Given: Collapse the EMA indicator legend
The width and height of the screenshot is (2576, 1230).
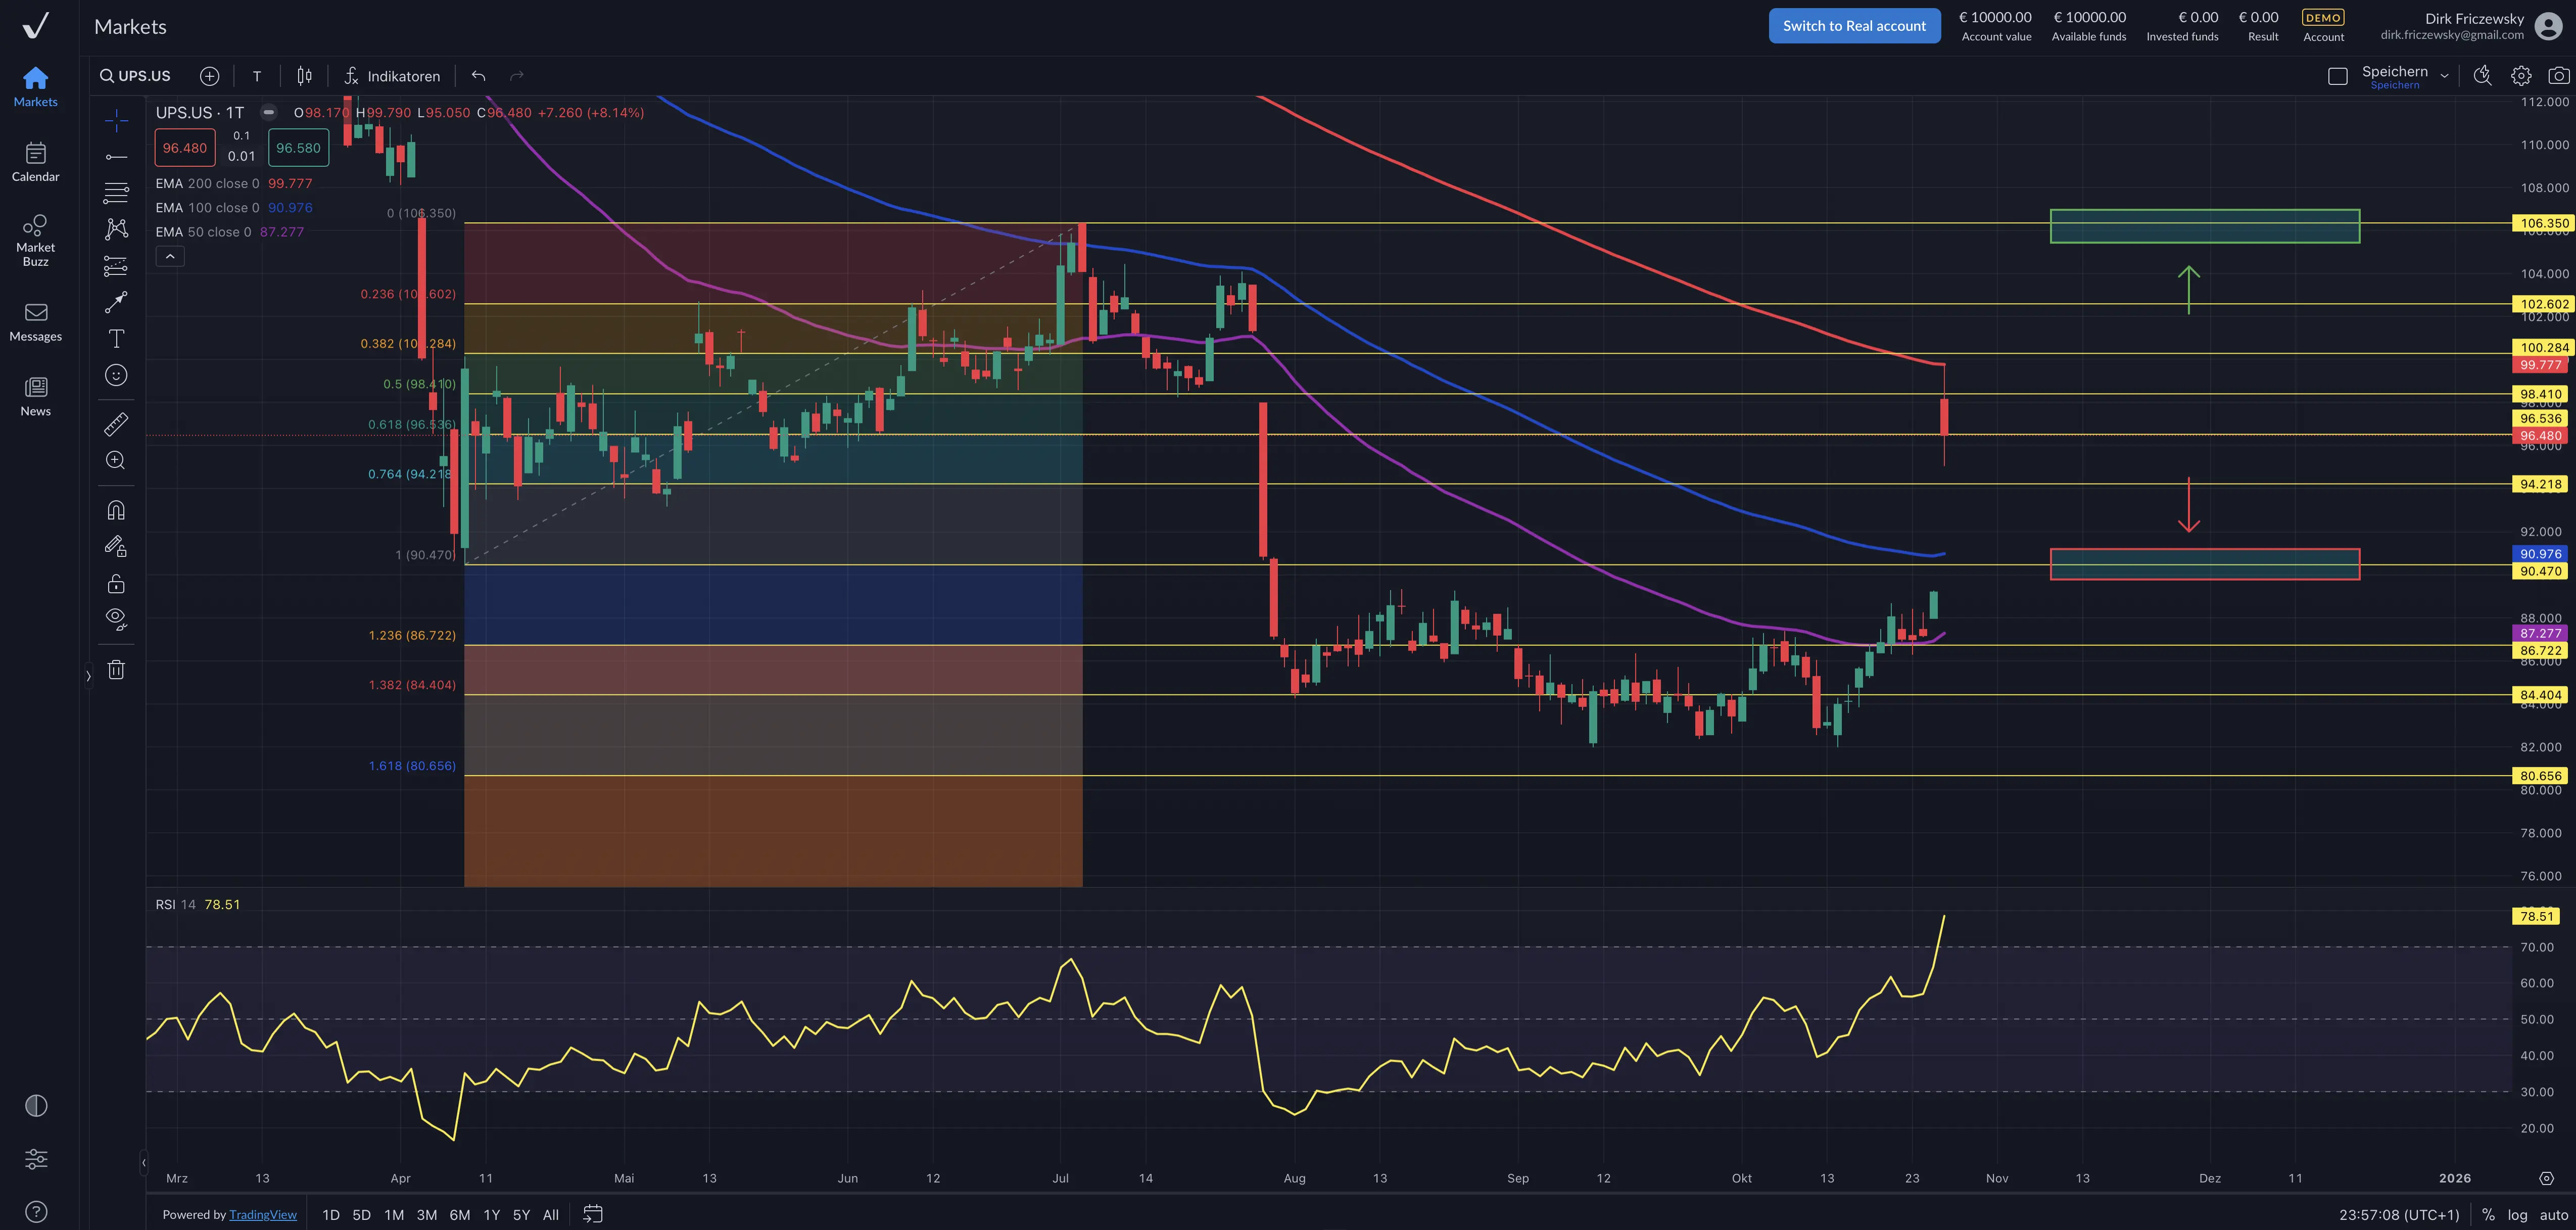Looking at the screenshot, I should pos(170,256).
